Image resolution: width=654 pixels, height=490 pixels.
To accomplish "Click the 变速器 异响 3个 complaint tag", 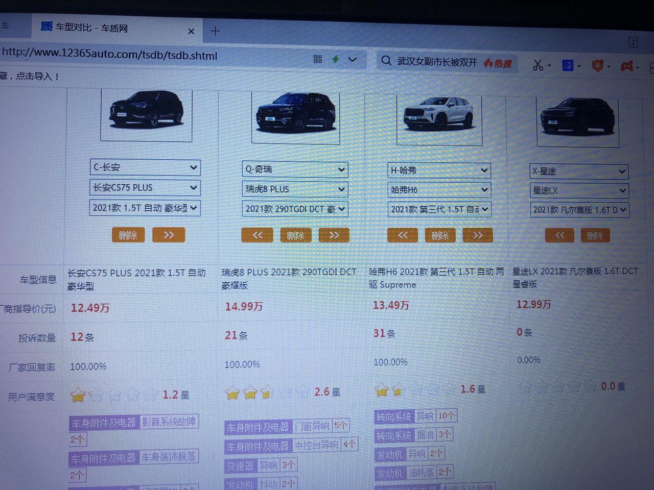I will [261, 465].
